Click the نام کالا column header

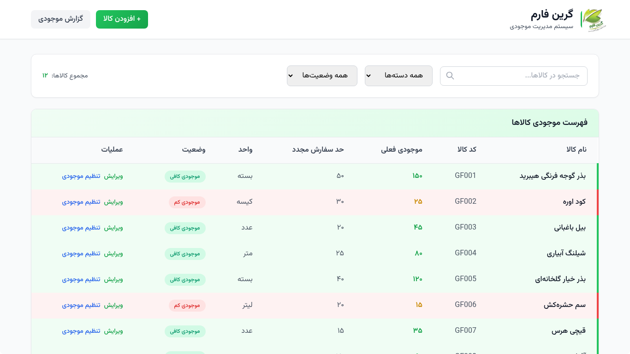(x=576, y=149)
